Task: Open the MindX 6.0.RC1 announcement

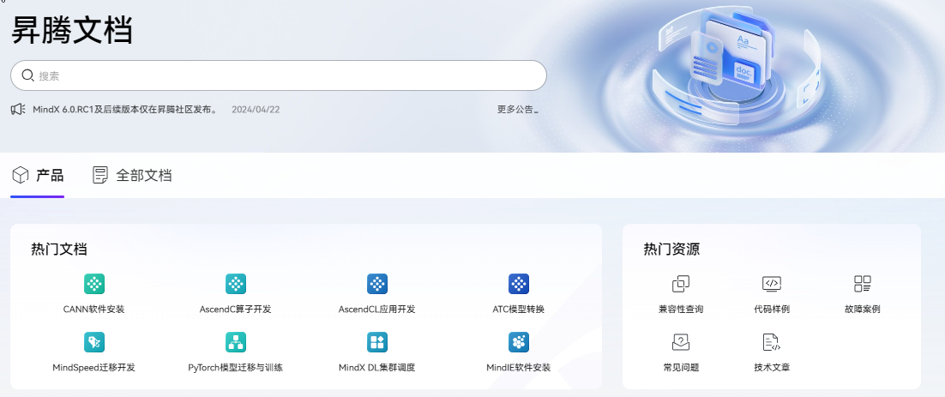Action: click(124, 109)
